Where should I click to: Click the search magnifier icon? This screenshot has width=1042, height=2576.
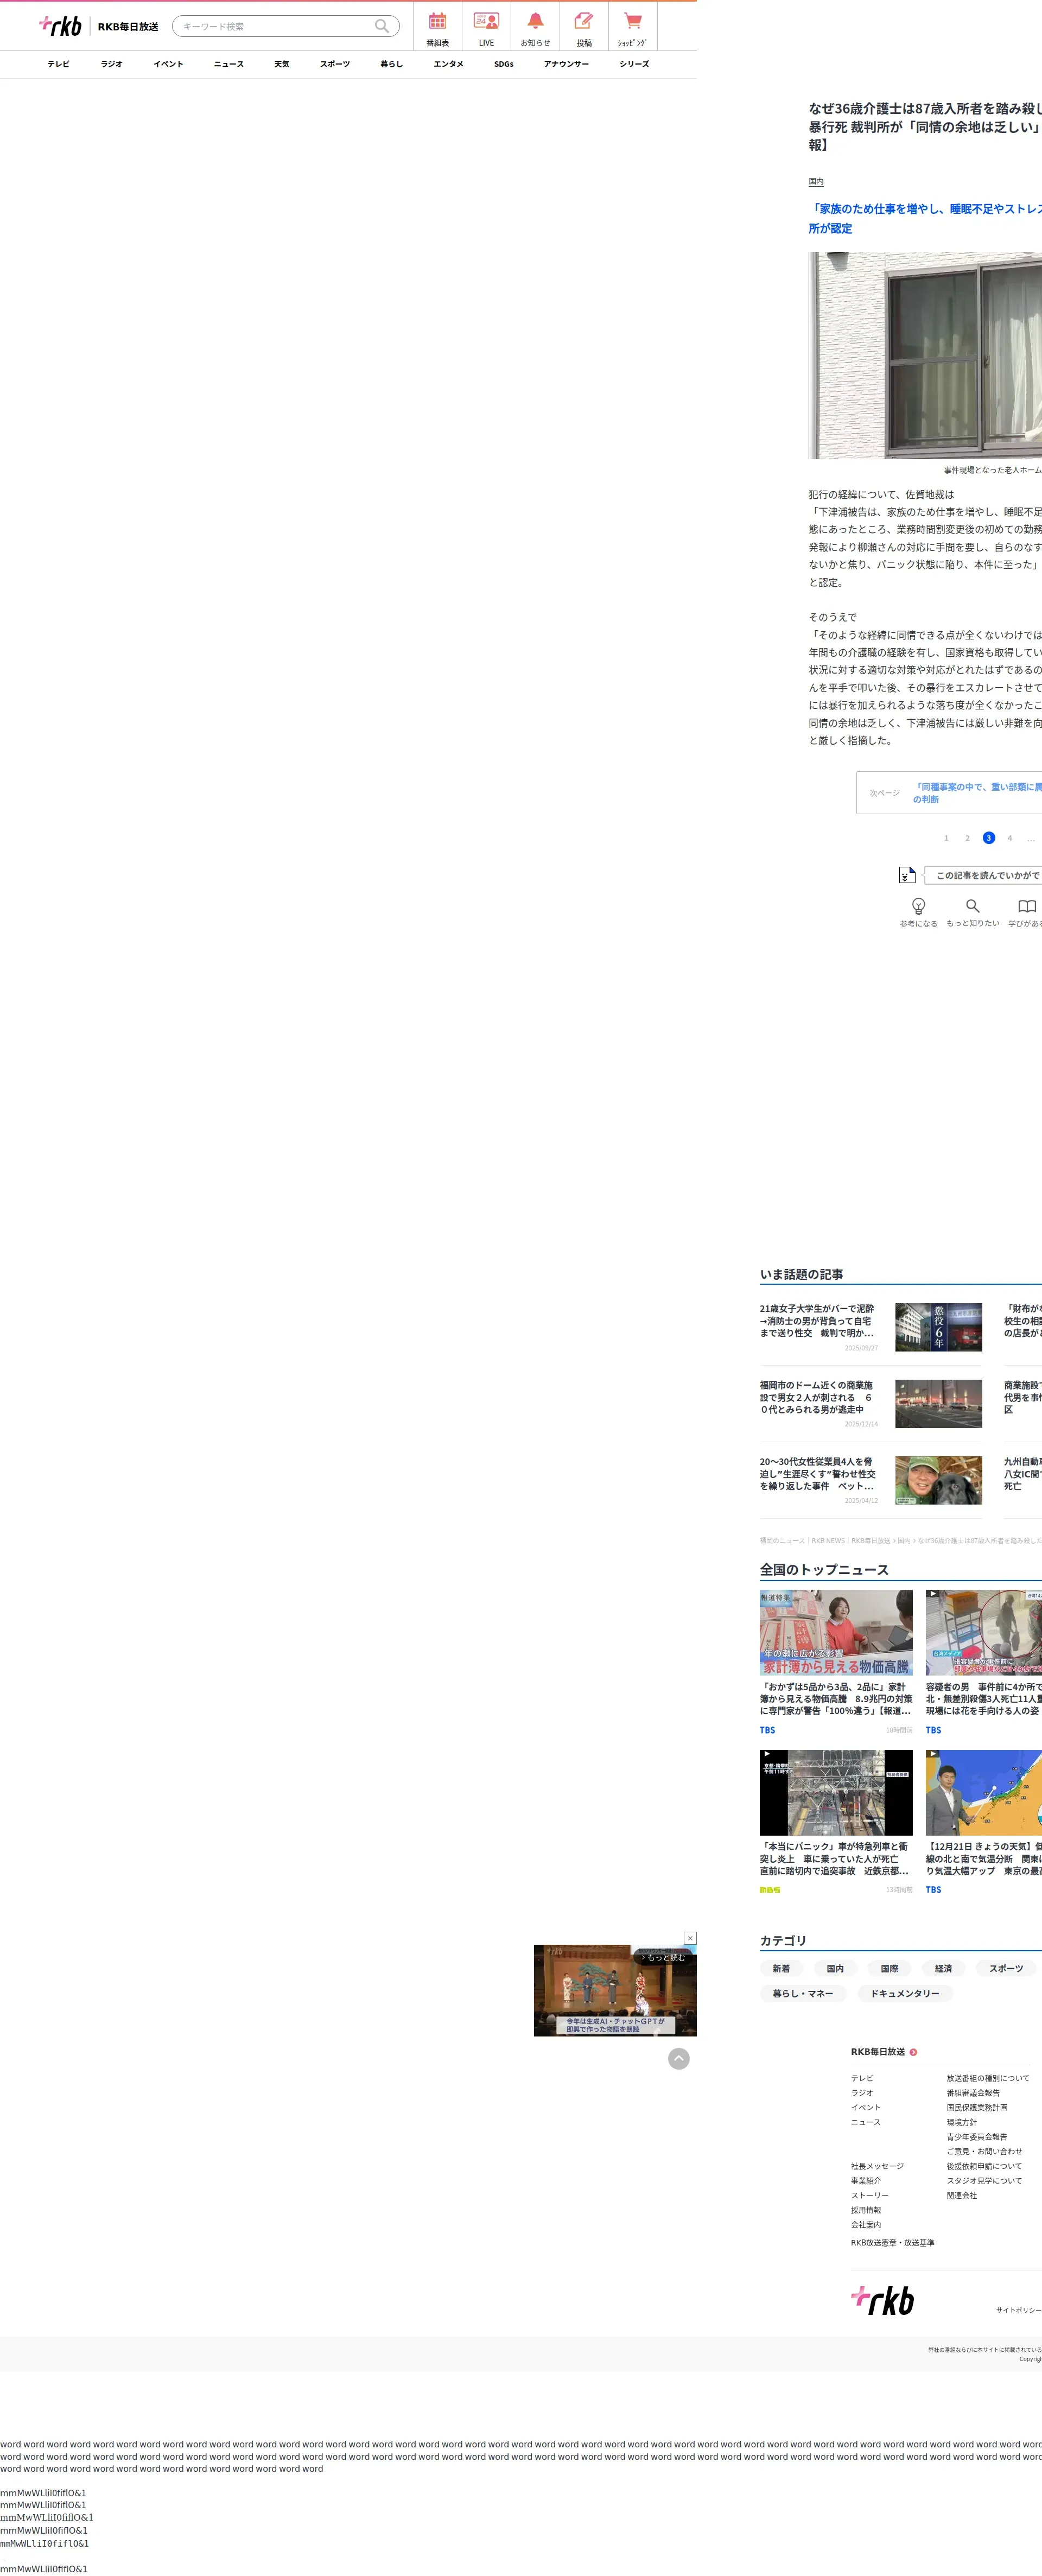tap(382, 26)
